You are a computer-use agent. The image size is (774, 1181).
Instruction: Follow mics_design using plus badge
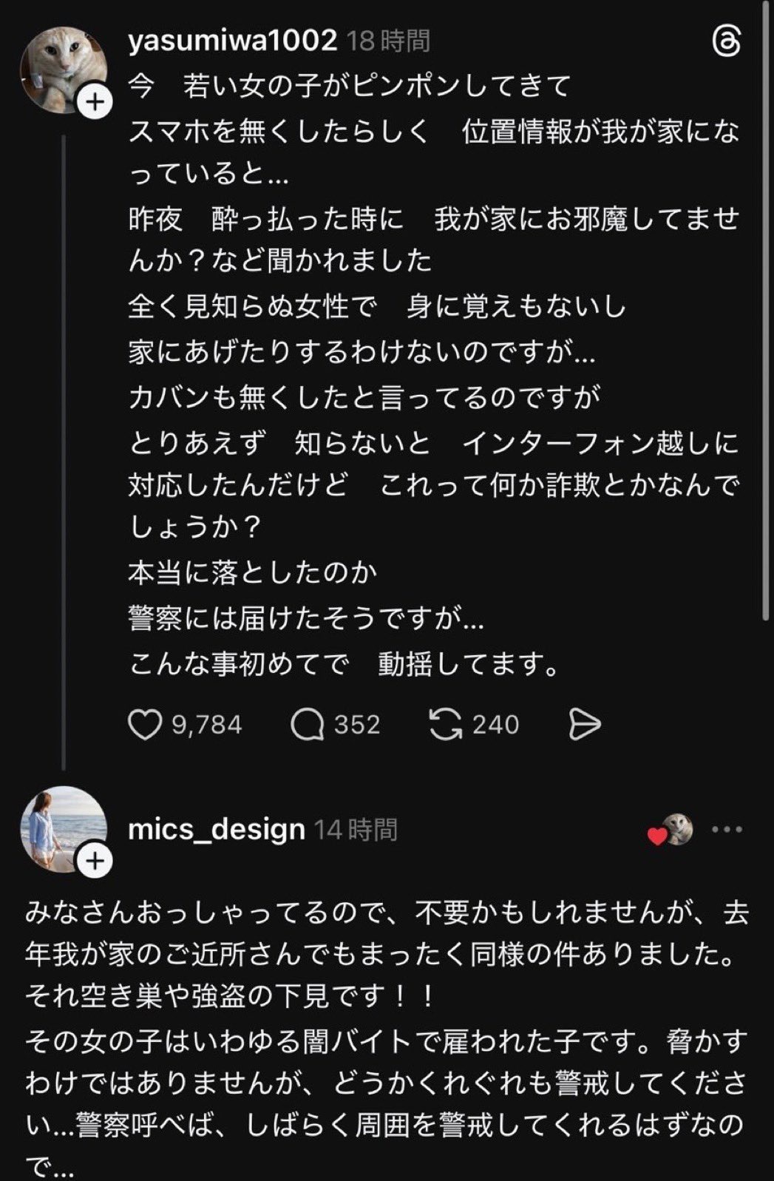(x=95, y=862)
